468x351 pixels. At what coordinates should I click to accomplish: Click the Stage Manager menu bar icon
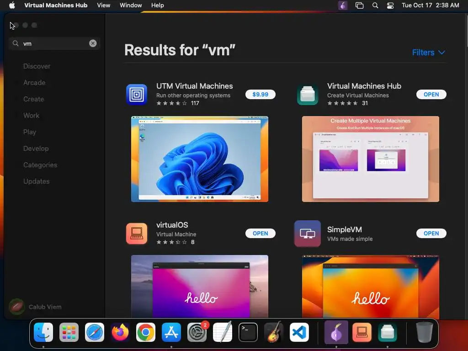coord(359,5)
